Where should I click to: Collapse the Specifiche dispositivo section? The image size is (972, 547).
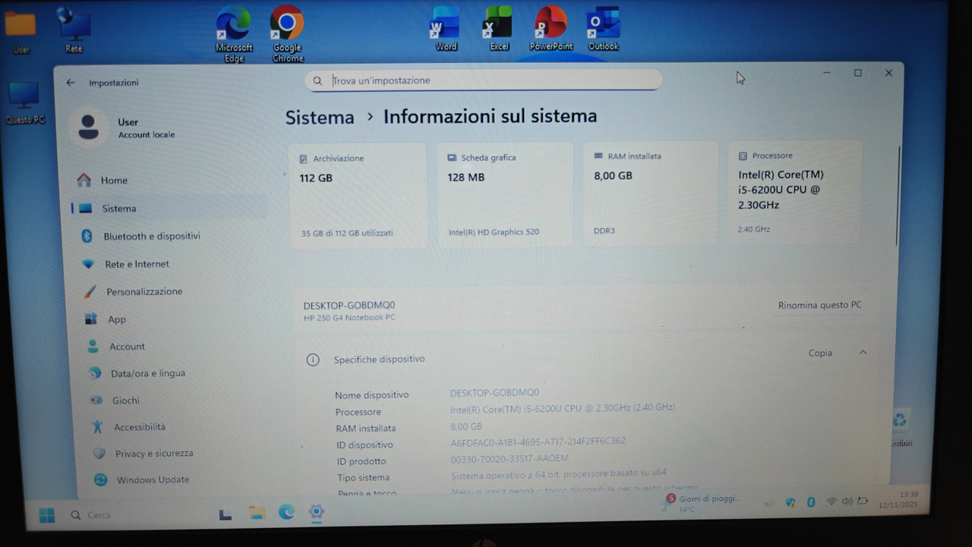click(x=863, y=353)
